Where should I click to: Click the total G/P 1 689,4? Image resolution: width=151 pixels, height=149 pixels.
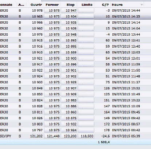(x=104, y=142)
